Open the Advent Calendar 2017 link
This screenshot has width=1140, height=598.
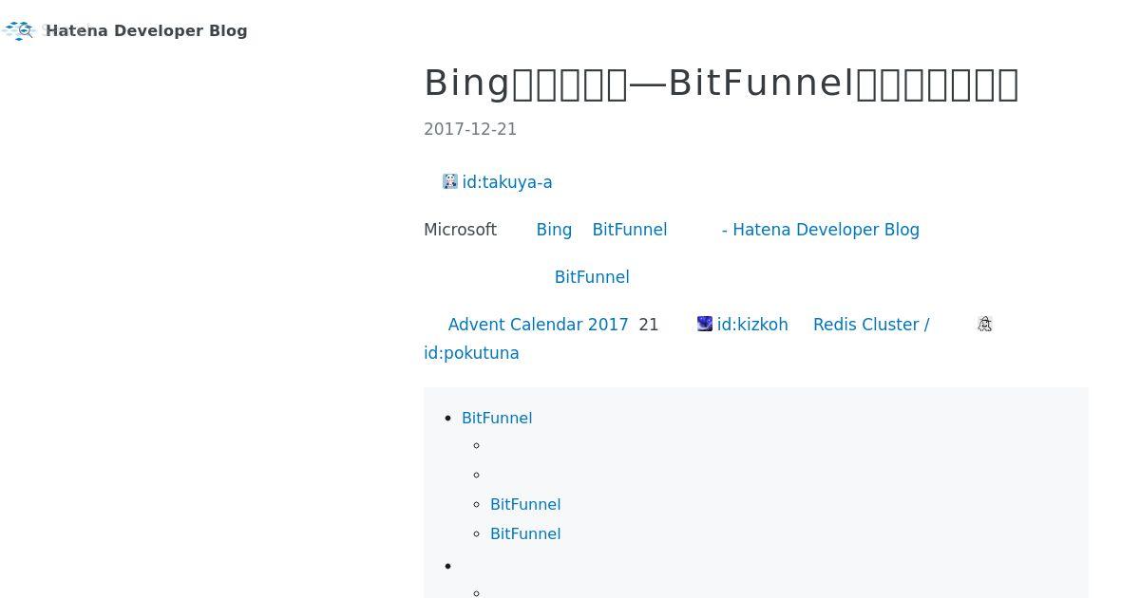point(539,325)
